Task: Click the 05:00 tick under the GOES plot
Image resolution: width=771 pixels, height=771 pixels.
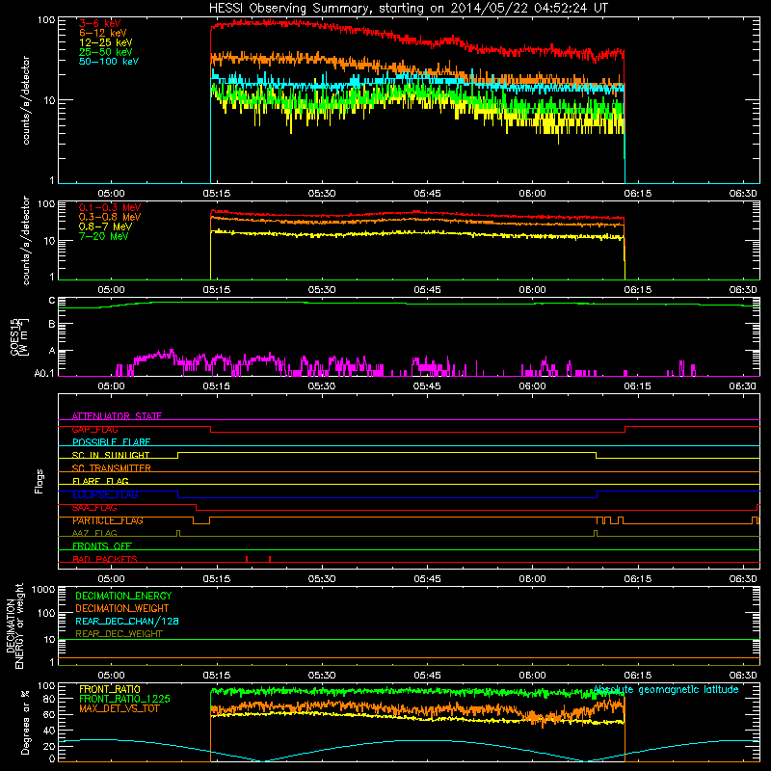Action: (111, 386)
